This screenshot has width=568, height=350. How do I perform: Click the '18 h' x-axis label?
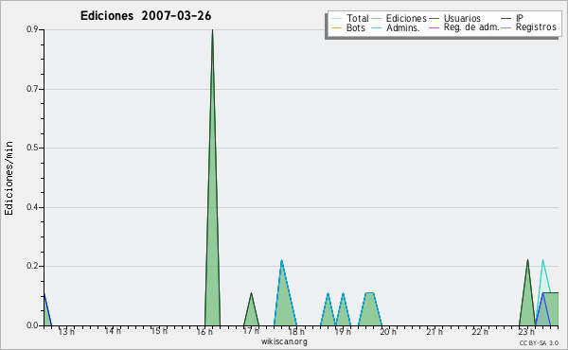296,332
